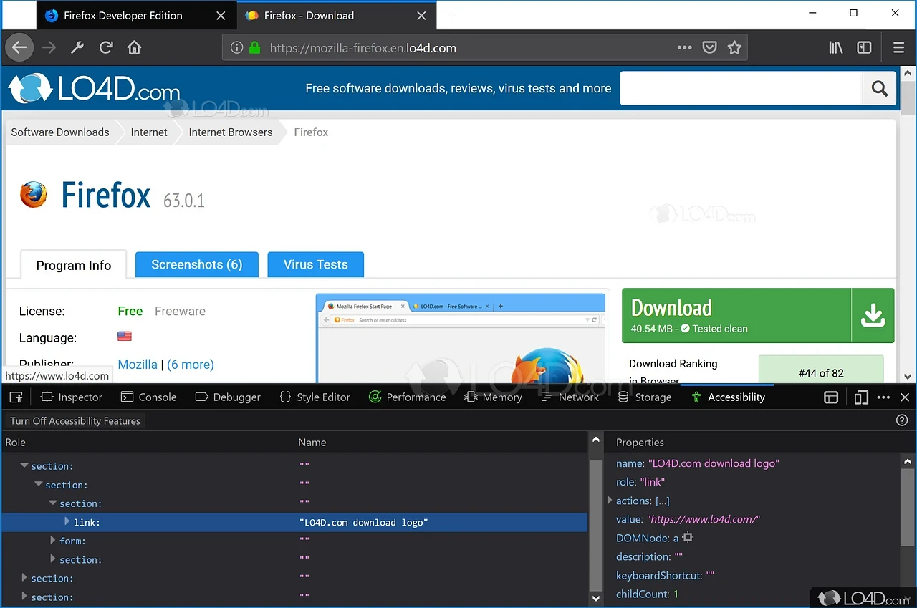Show sidebars icon in toolbar
The image size is (917, 608).
click(x=864, y=48)
